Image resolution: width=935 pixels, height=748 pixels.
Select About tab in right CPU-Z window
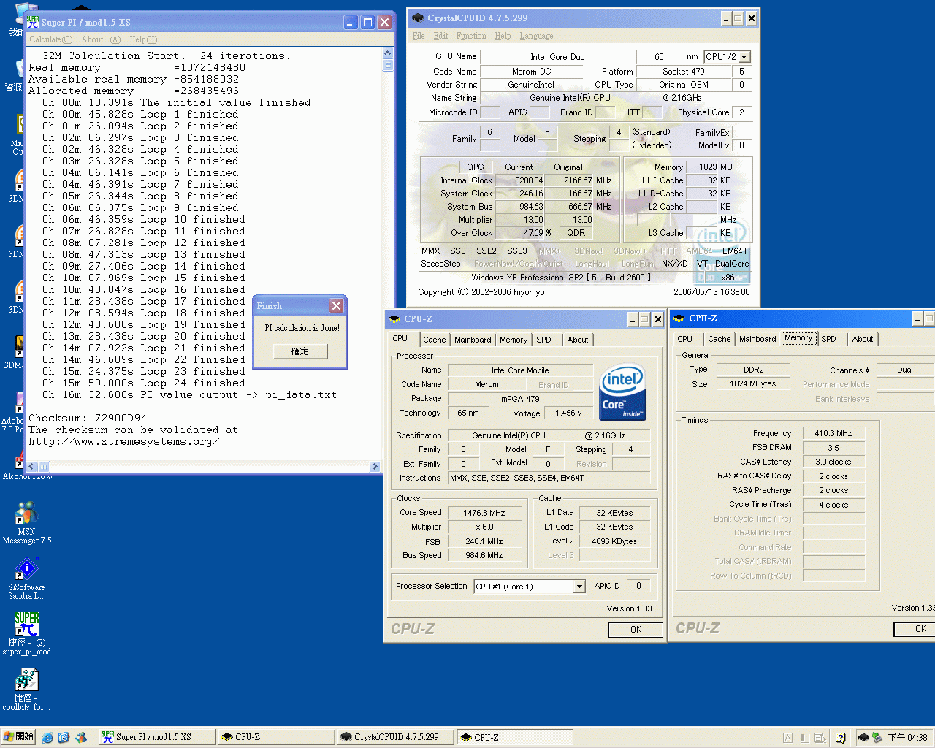tap(863, 339)
